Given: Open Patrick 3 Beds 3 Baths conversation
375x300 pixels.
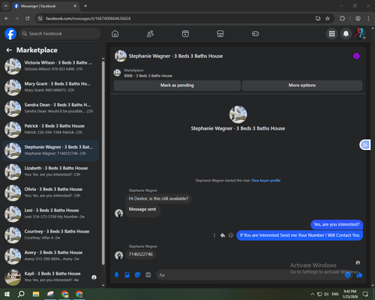Looking at the screenshot, I should coord(50,130).
